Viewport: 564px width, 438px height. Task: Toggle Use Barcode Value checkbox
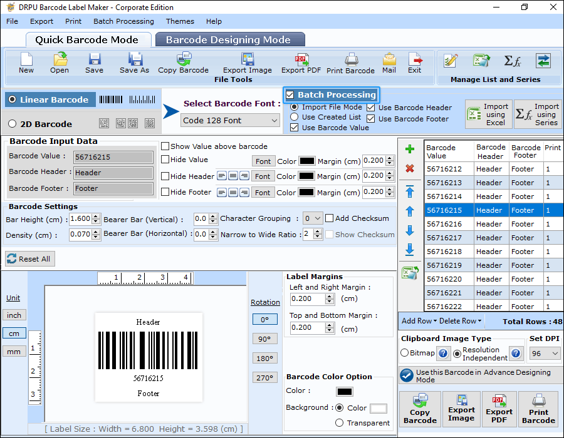295,128
